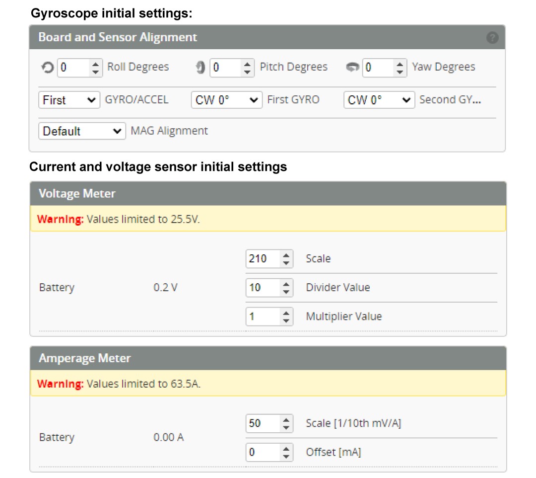The image size is (536, 478).
Task: Open the GYRO/ACCEL dropdown set to First
Action: tap(69, 100)
